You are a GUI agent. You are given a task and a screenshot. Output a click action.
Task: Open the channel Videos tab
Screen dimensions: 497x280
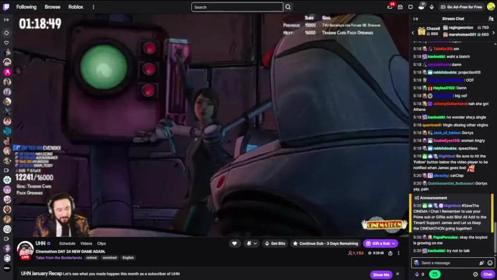point(86,243)
